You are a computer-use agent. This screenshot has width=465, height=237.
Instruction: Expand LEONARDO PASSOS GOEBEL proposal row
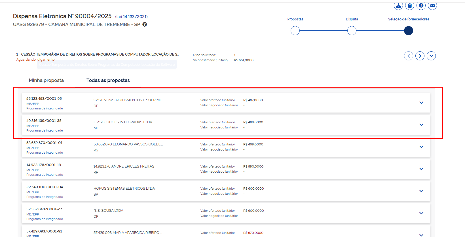click(x=421, y=147)
